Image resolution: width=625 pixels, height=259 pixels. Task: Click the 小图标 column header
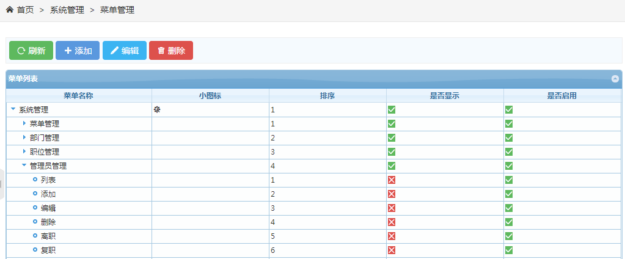point(210,96)
